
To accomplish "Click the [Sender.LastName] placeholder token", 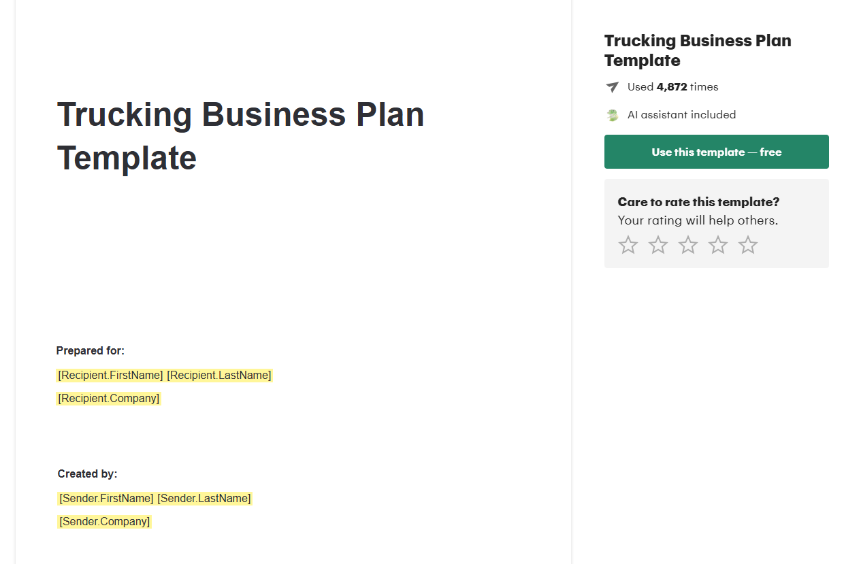I will [x=204, y=499].
